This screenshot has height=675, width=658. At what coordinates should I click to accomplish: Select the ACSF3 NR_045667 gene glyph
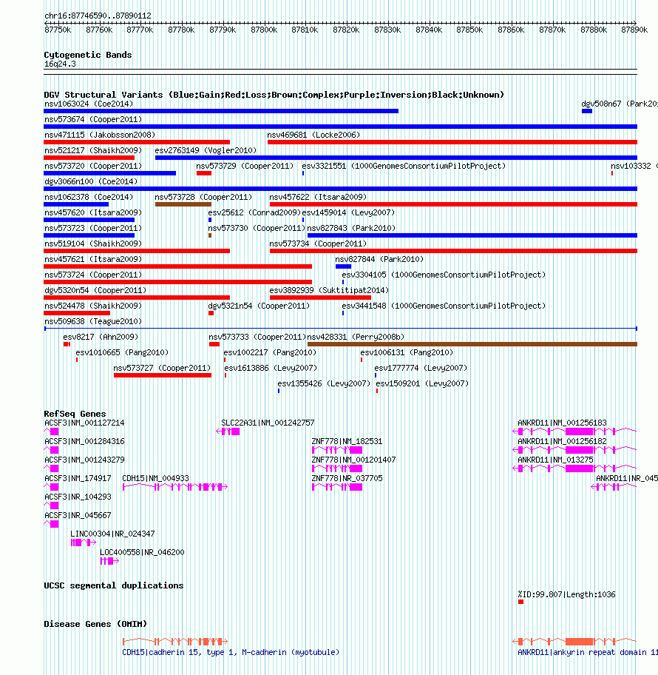(x=51, y=524)
